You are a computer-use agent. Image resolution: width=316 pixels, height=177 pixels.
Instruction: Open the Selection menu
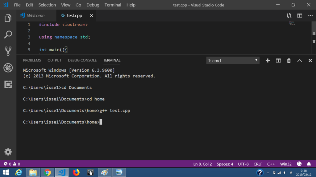47,5
